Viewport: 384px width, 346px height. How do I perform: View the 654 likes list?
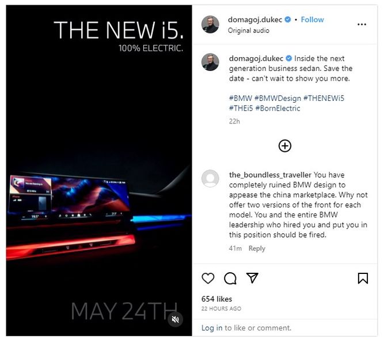(x=216, y=299)
